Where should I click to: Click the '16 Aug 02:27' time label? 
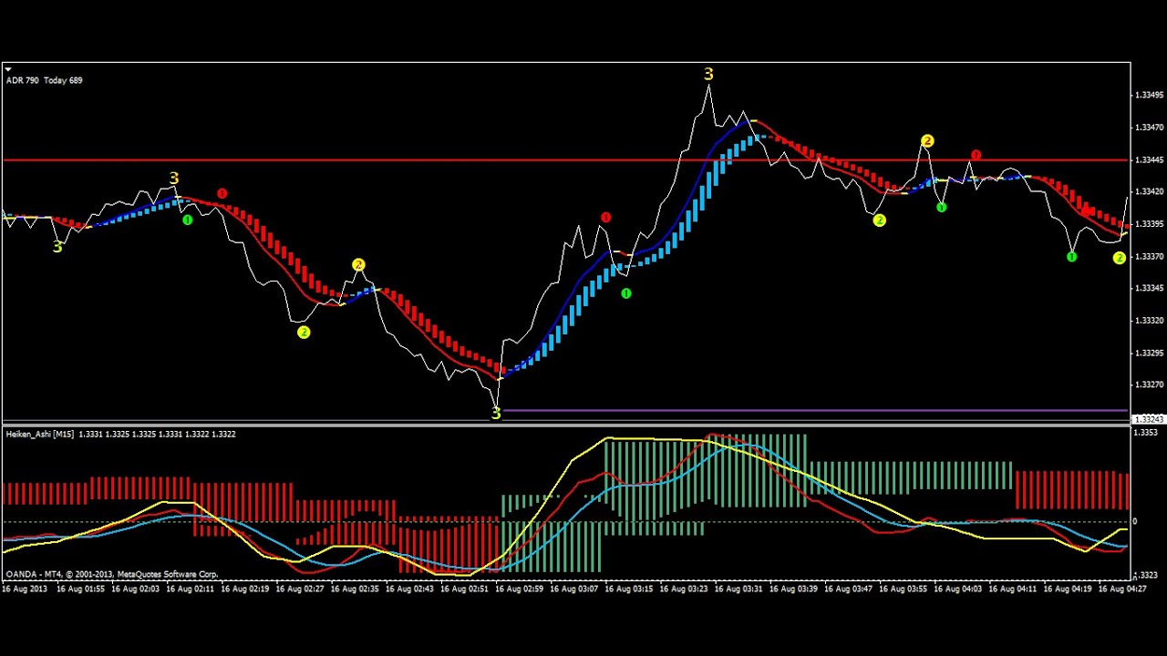tap(299, 589)
